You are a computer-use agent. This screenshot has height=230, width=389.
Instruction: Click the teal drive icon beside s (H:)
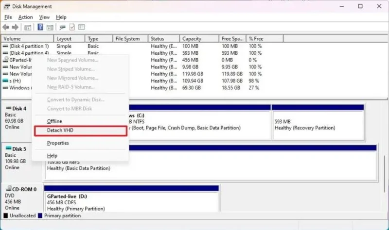(5, 81)
